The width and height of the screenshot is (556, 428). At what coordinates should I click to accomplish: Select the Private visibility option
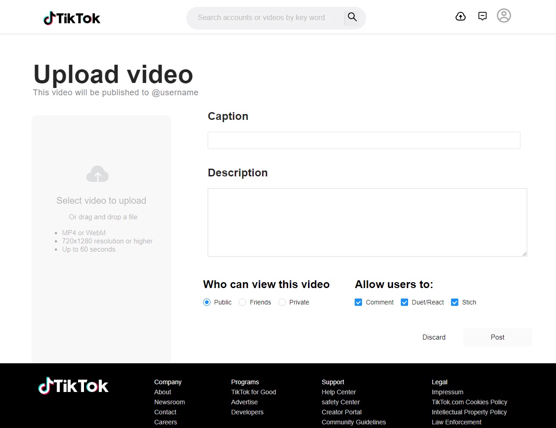tap(282, 302)
